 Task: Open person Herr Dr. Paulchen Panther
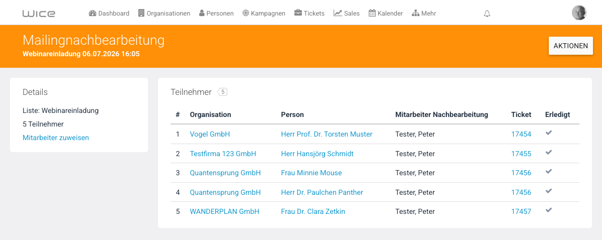[322, 192]
